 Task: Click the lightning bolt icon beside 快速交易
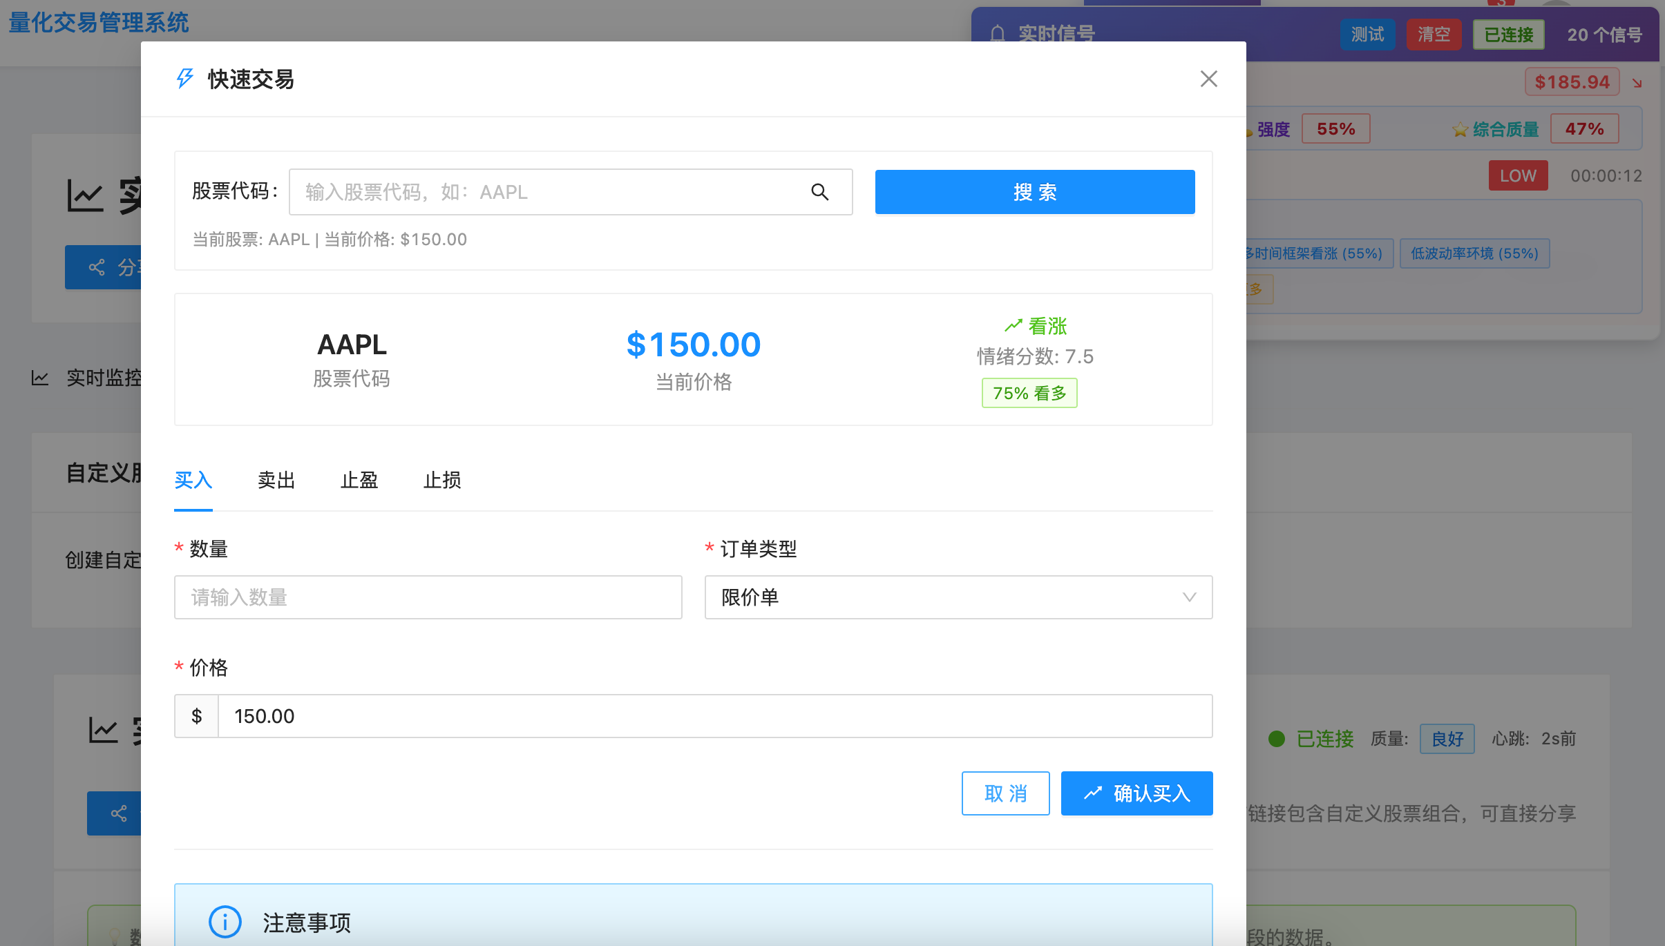pyautogui.click(x=184, y=78)
